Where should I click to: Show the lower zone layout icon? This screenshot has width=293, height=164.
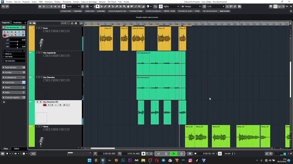279,6
